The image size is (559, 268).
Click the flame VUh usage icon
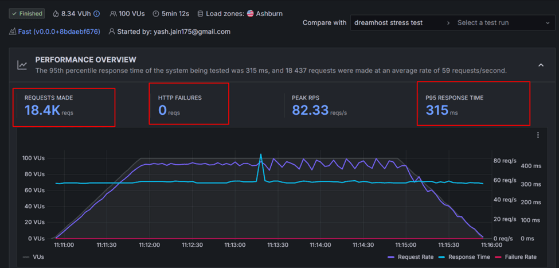pyautogui.click(x=55, y=14)
